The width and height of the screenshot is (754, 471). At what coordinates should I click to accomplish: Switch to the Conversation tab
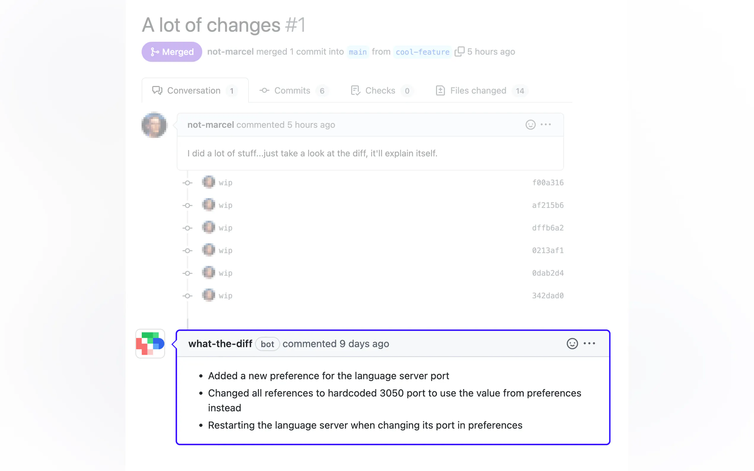click(194, 91)
